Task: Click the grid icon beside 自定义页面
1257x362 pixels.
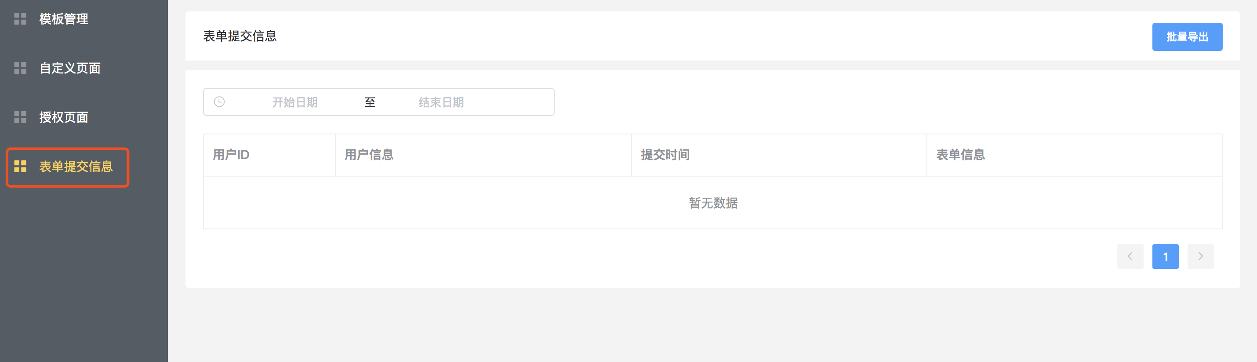Action: point(20,68)
